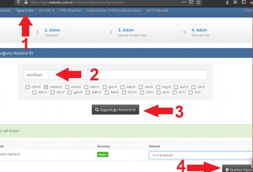
Task: Toggle the browser sidebar icon
Action: tap(244, 2)
